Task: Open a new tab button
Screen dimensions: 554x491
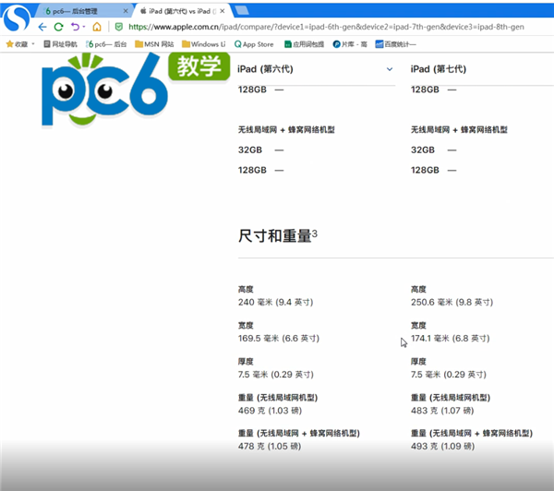Action: 242,10
